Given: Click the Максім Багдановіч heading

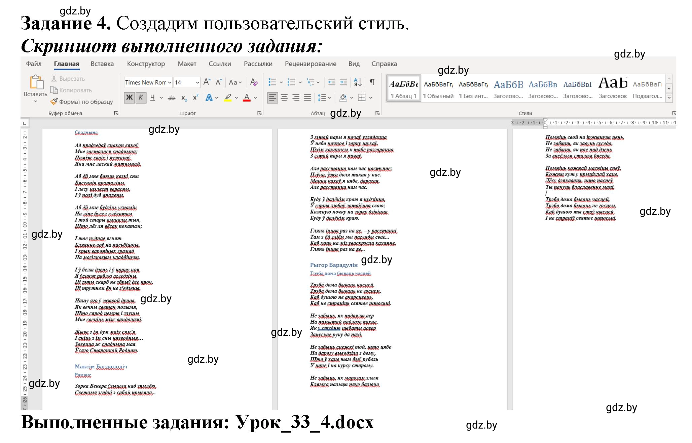Looking at the screenshot, I should [x=101, y=366].
